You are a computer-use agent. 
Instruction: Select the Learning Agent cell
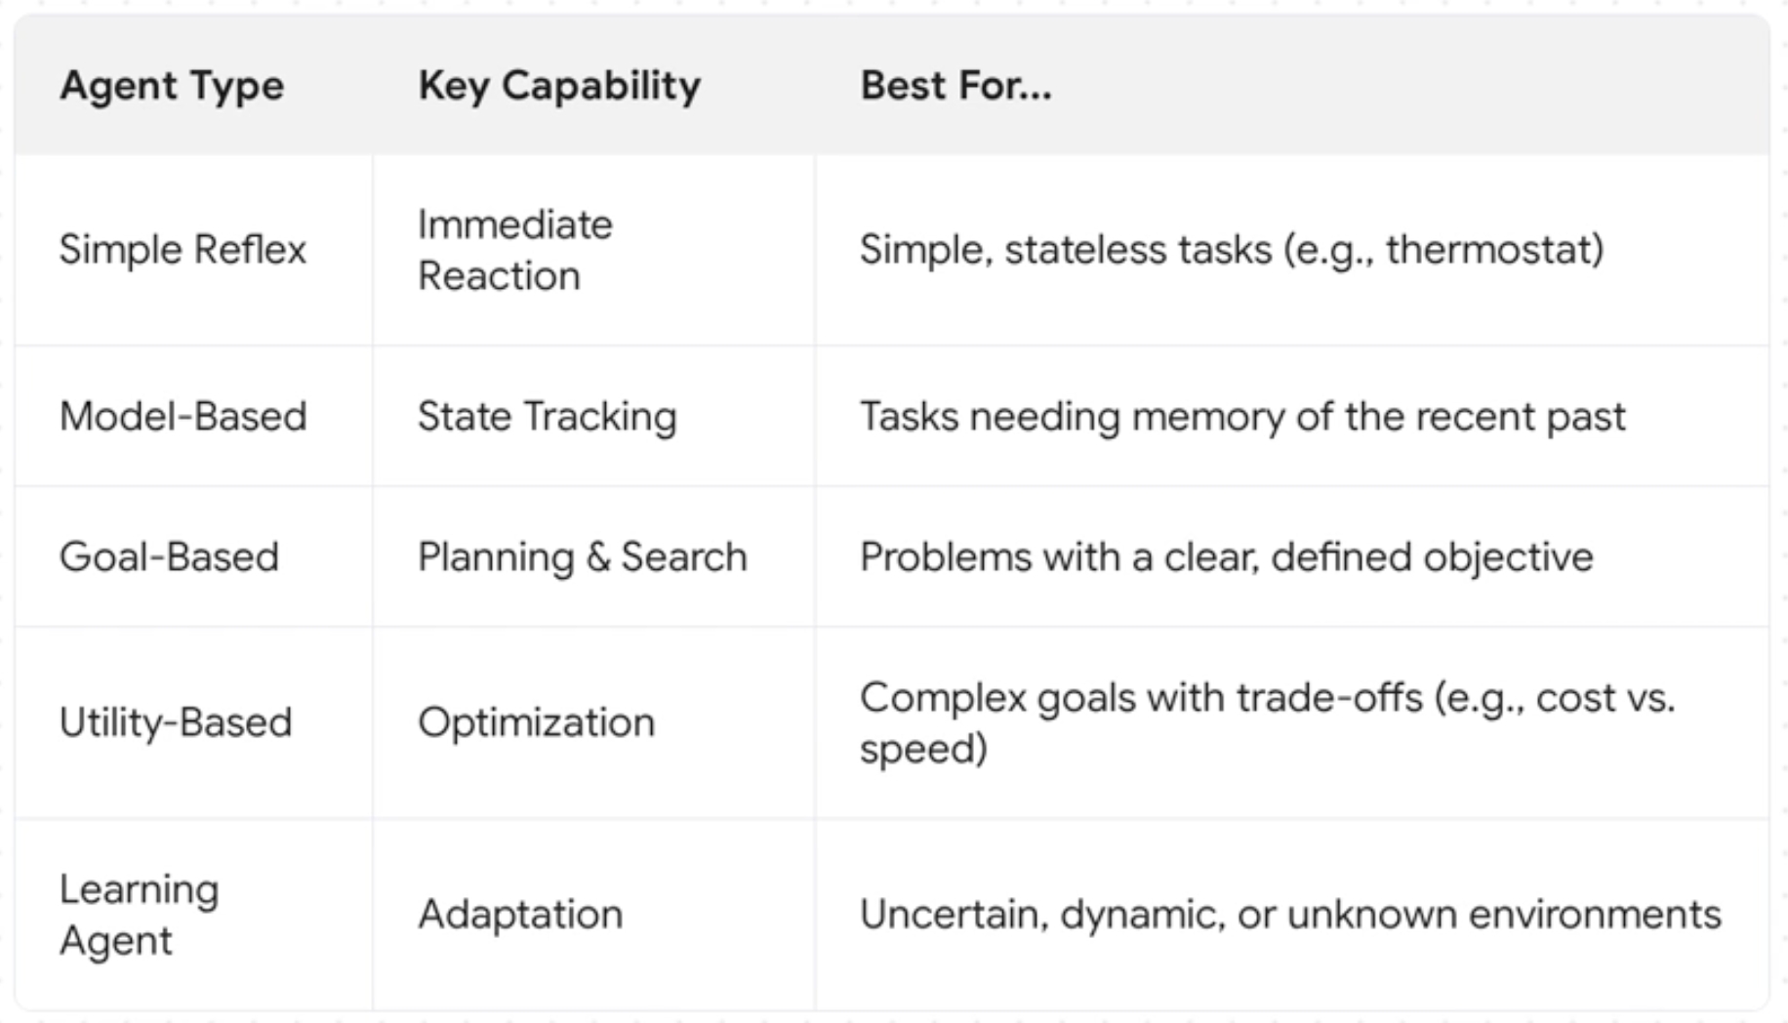click(x=139, y=915)
